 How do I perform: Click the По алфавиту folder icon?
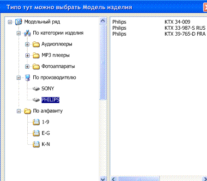[28, 111]
